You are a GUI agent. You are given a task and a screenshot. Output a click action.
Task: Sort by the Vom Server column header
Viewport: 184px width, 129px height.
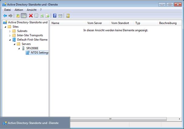94,23
